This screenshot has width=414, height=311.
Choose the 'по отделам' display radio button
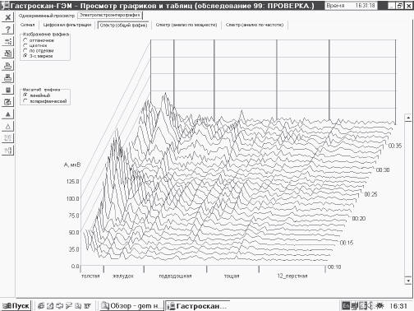25,51
